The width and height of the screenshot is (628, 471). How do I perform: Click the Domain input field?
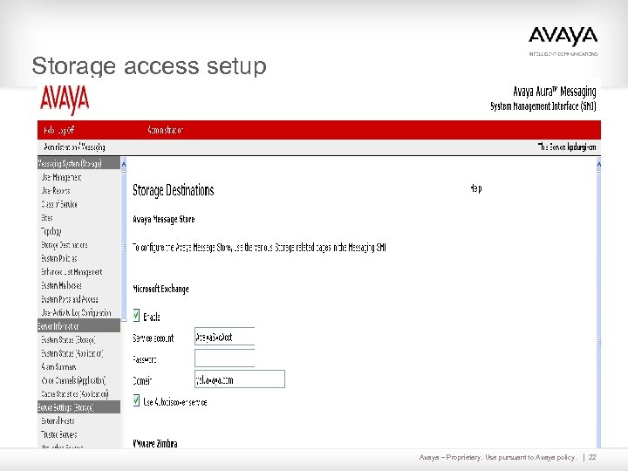pos(240,379)
